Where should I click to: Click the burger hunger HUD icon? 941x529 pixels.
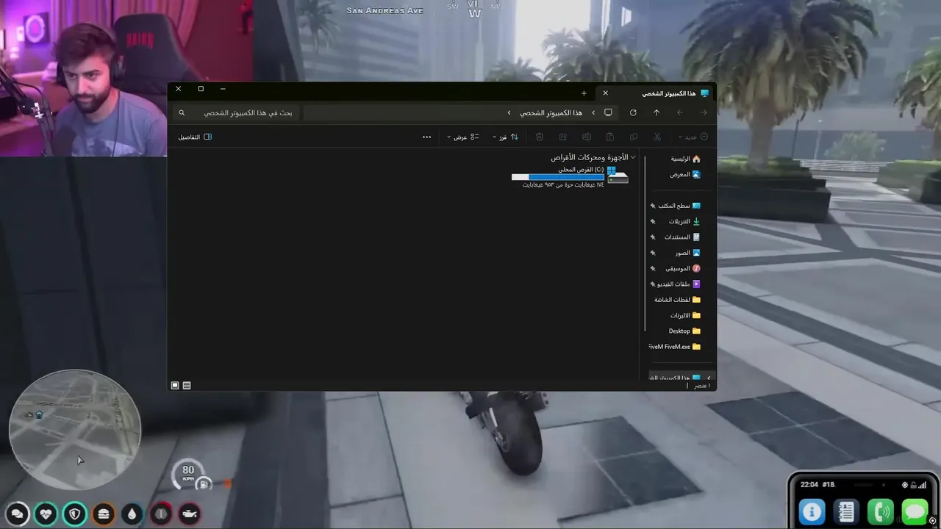pyautogui.click(x=104, y=514)
